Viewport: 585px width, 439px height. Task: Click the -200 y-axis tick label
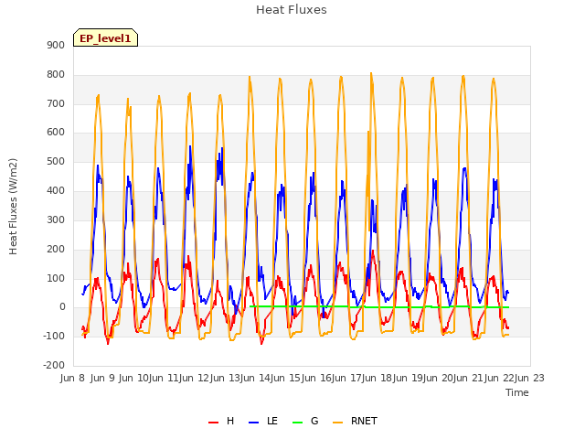[54, 365]
